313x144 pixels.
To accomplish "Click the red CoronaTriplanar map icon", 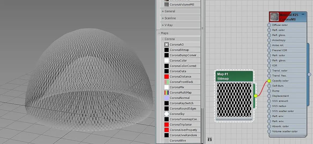I will [167, 125].
